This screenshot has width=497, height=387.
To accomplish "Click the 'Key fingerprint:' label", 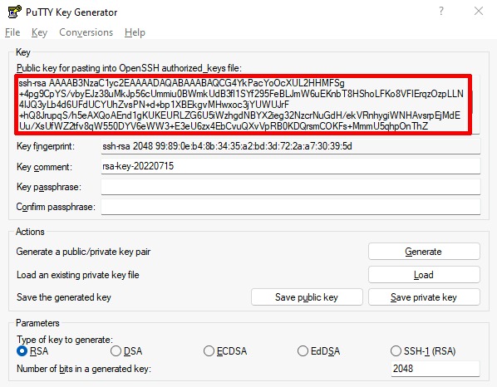I will coord(46,146).
